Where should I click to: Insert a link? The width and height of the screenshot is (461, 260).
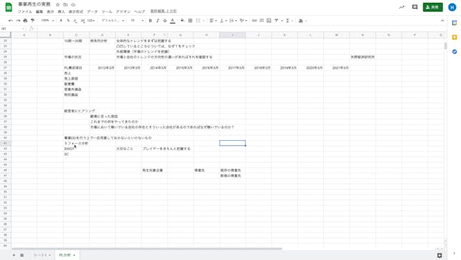pyautogui.click(x=254, y=20)
